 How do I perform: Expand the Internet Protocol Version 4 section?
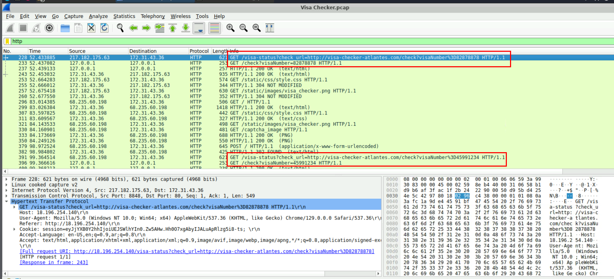coord(7,190)
